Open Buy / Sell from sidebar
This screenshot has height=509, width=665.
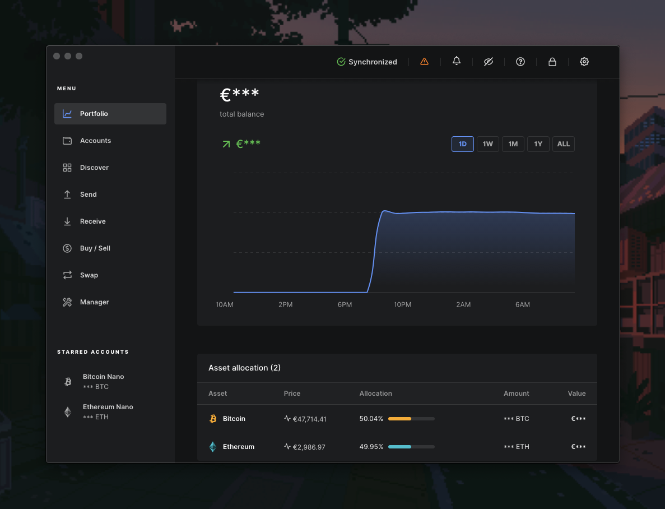(x=95, y=248)
